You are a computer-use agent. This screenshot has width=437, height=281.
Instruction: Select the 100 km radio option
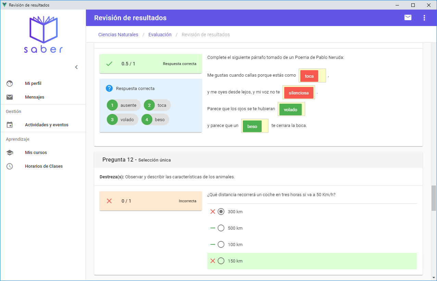(x=221, y=244)
